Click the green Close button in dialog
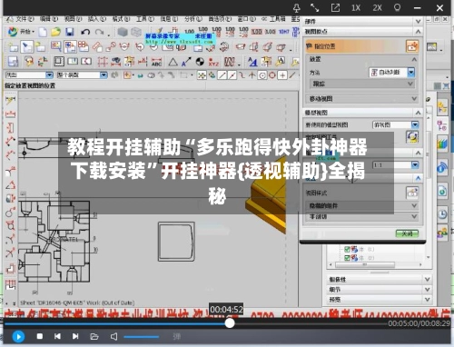This screenshot has width=454, height=347. pos(407,233)
